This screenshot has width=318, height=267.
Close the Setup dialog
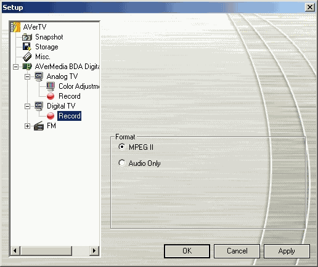(x=310, y=7)
